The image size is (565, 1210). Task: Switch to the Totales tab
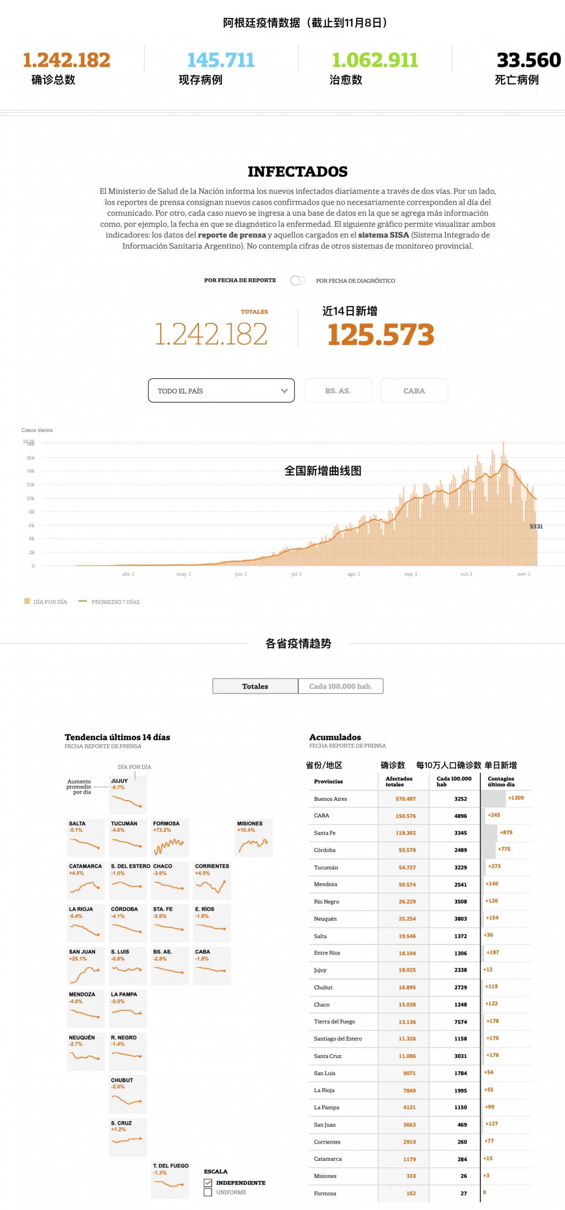point(255,686)
